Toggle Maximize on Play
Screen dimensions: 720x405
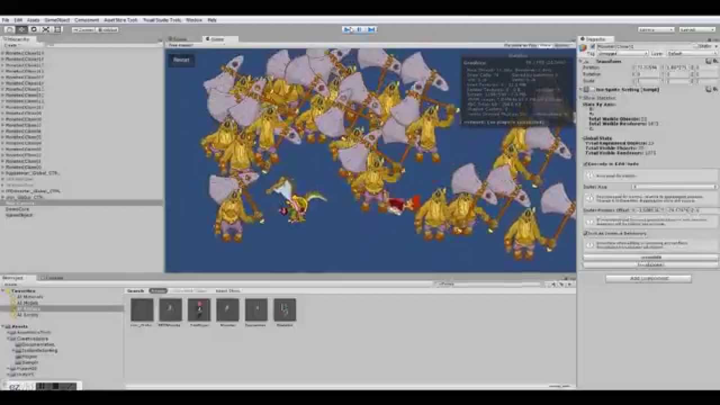click(x=520, y=45)
